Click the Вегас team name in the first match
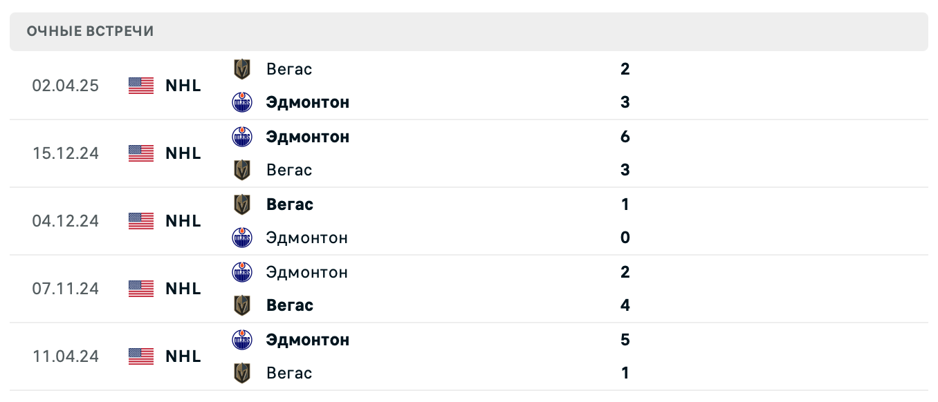This screenshot has width=938, height=402. pyautogui.click(x=289, y=69)
